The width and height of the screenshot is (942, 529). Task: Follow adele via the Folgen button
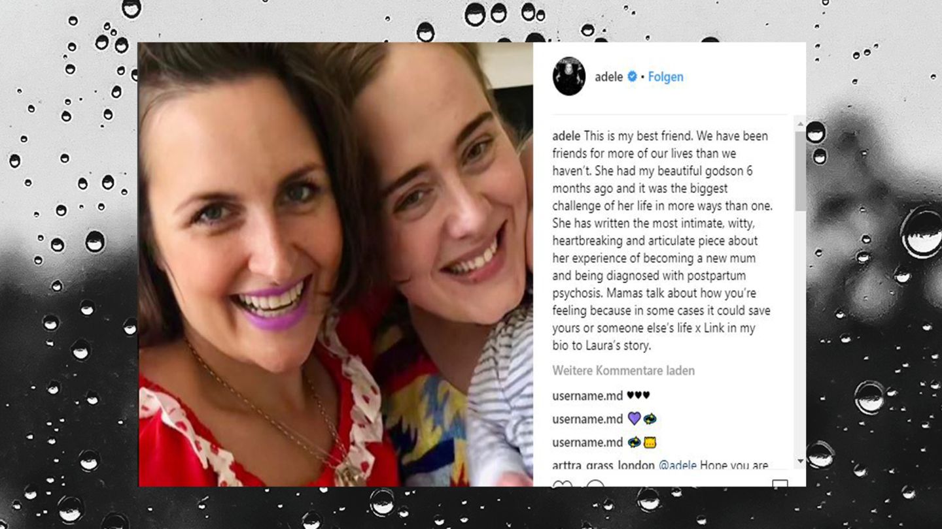click(665, 76)
